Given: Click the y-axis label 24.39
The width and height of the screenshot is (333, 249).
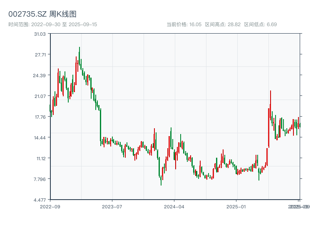Looking at the screenshot, I should pos(39,76).
